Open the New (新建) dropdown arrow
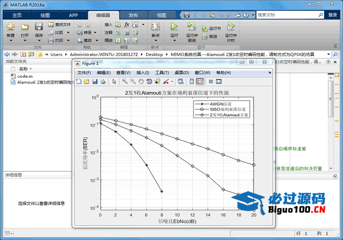Image resolution: width=343 pixels, height=240 pixels. pyautogui.click(x=11, y=40)
